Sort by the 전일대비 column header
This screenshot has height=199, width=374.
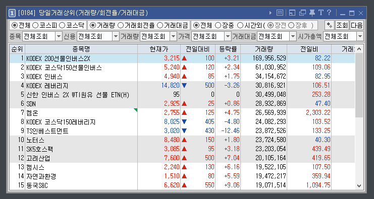(198, 49)
